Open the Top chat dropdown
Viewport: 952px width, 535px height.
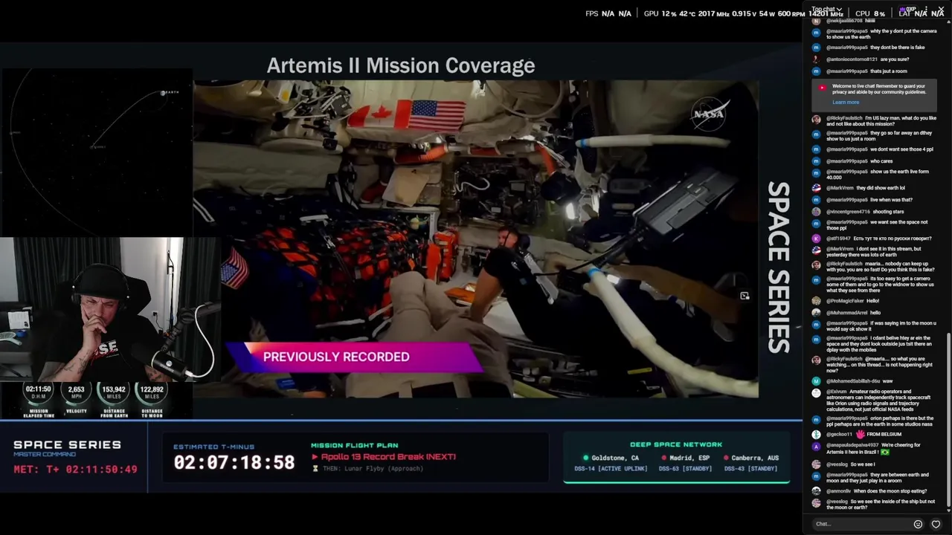coord(826,10)
